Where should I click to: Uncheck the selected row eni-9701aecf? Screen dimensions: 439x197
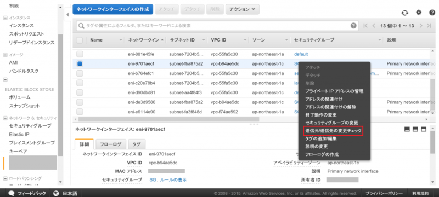click(80, 63)
